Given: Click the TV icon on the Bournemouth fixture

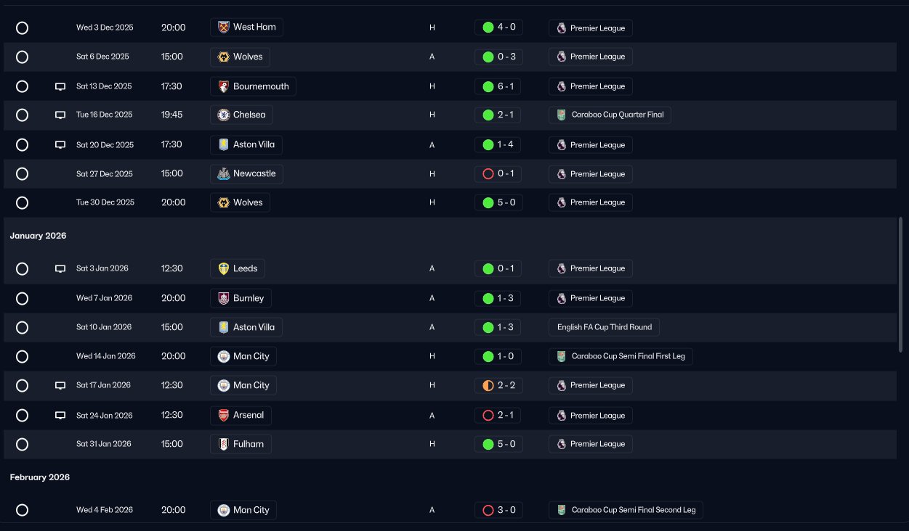Looking at the screenshot, I should click(60, 87).
